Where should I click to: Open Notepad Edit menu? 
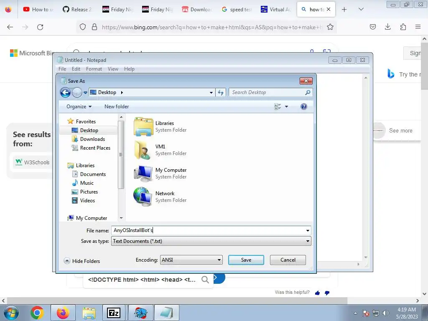[x=76, y=69]
